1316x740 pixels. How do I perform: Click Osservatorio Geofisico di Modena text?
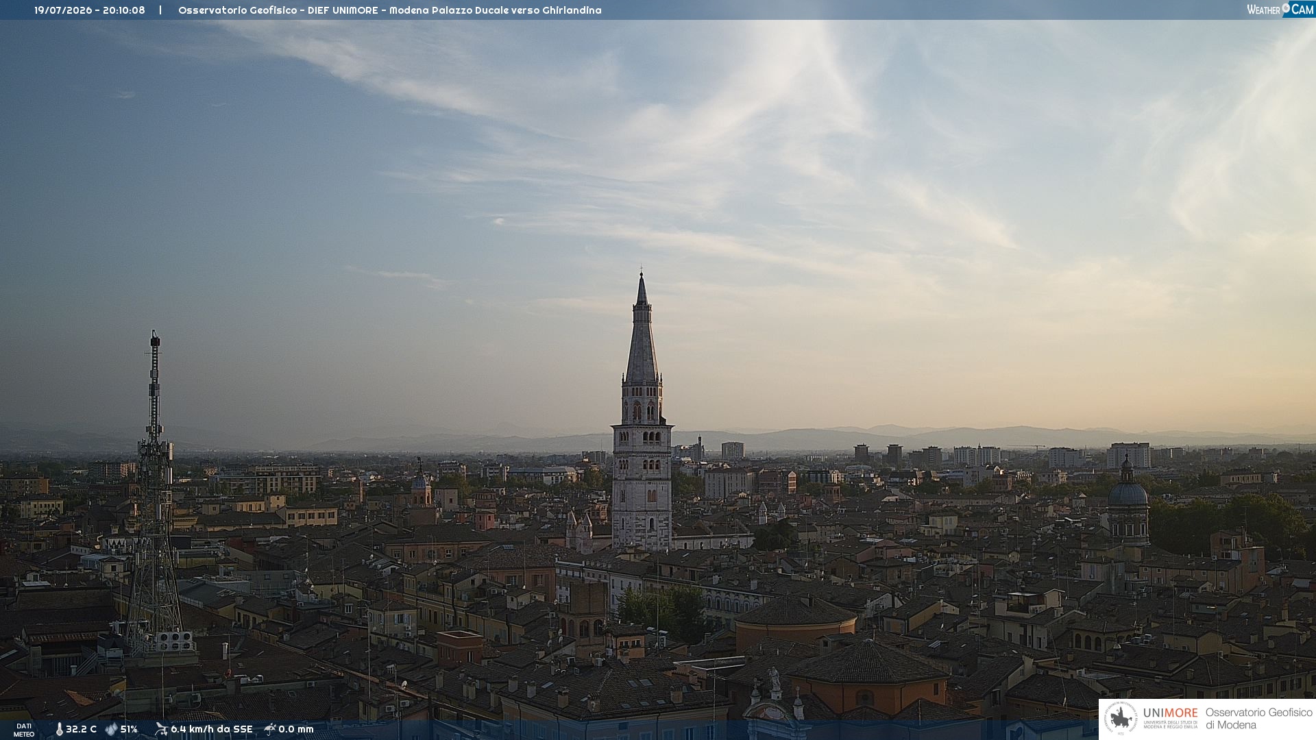tap(1258, 719)
